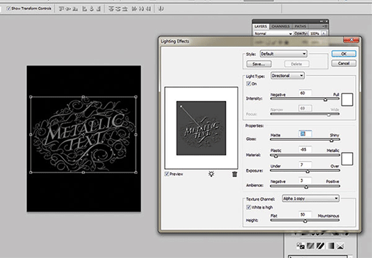Click the Save... style button
This screenshot has width=372, height=258.
(x=259, y=64)
